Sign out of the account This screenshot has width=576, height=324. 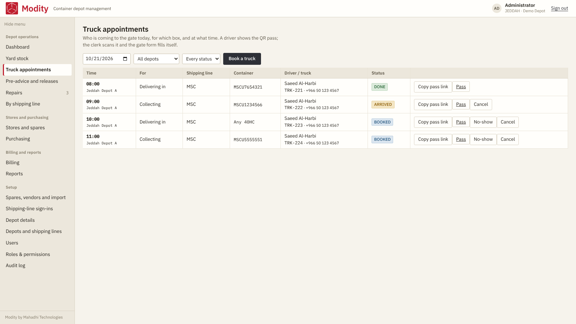559,8
